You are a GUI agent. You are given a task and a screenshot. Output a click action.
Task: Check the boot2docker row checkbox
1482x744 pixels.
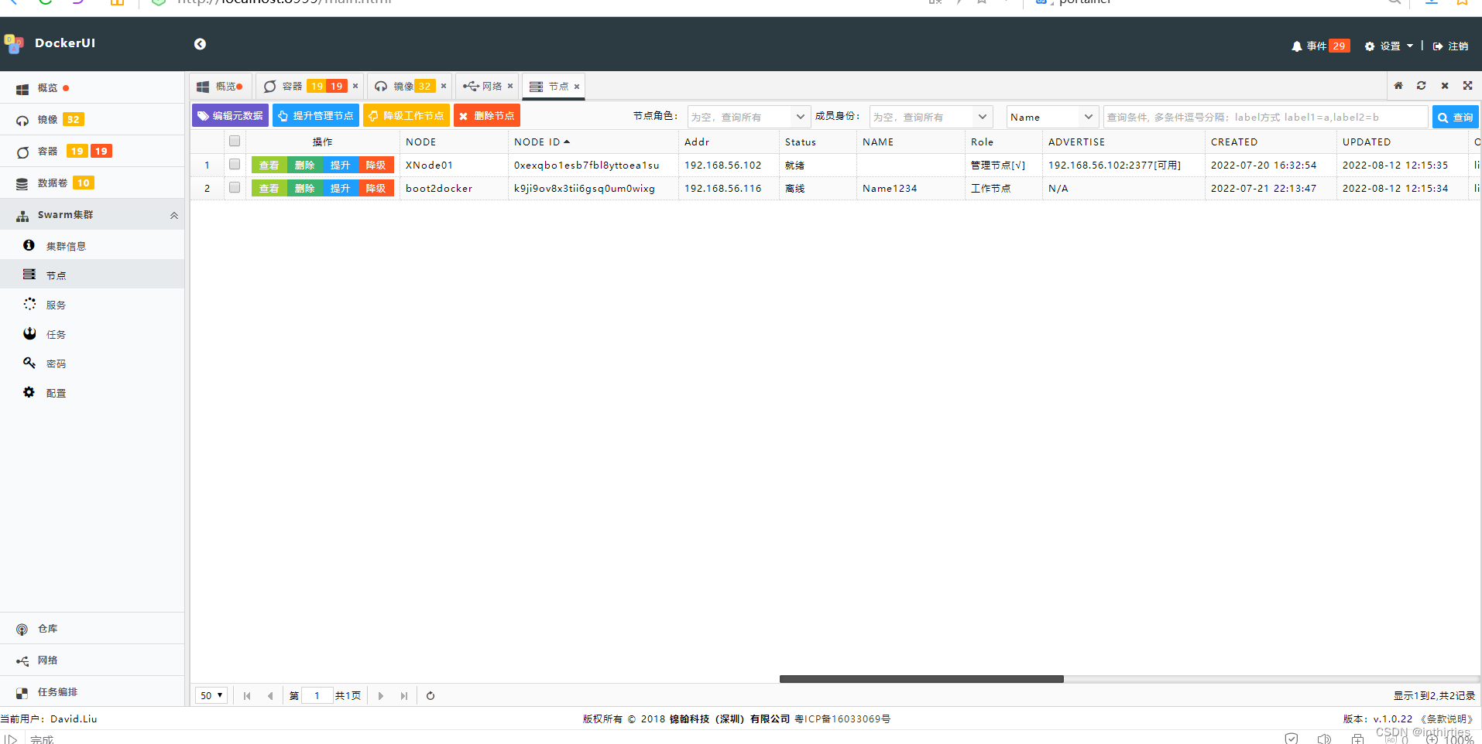[235, 187]
